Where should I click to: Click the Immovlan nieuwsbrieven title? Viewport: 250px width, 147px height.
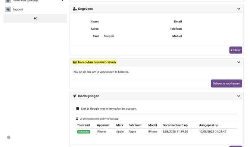pos(97,62)
